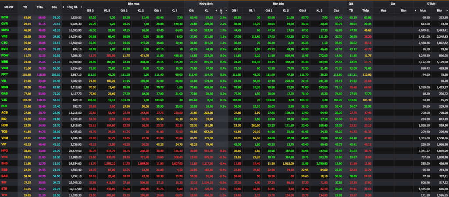
Task: Select the VIB stock symbol
Action: pos(4,81)
